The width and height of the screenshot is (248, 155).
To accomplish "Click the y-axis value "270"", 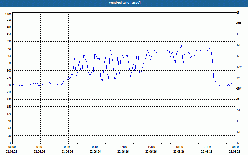I will pyautogui.click(x=9, y=78).
